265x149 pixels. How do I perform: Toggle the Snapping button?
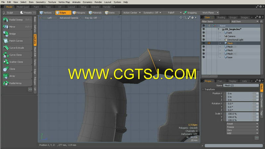(x=190, y=13)
